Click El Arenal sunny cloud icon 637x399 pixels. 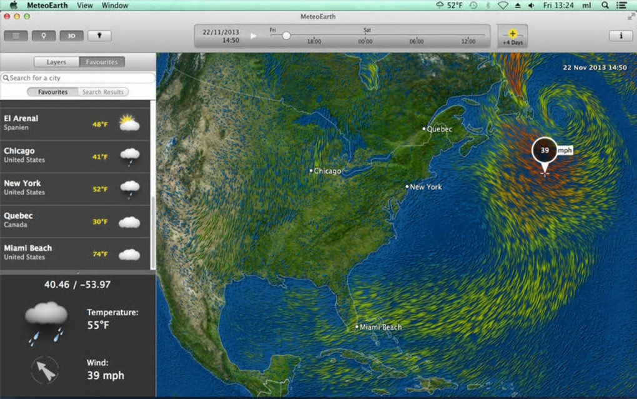click(x=129, y=123)
